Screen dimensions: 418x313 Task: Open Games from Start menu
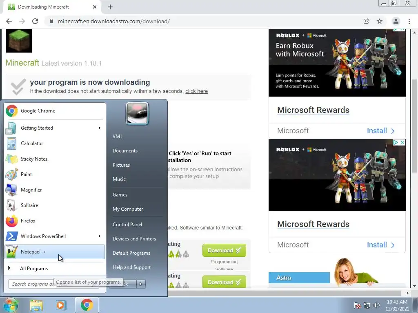click(137, 195)
